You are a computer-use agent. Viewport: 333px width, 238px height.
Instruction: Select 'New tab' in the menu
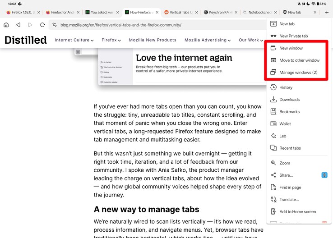[x=299, y=24]
